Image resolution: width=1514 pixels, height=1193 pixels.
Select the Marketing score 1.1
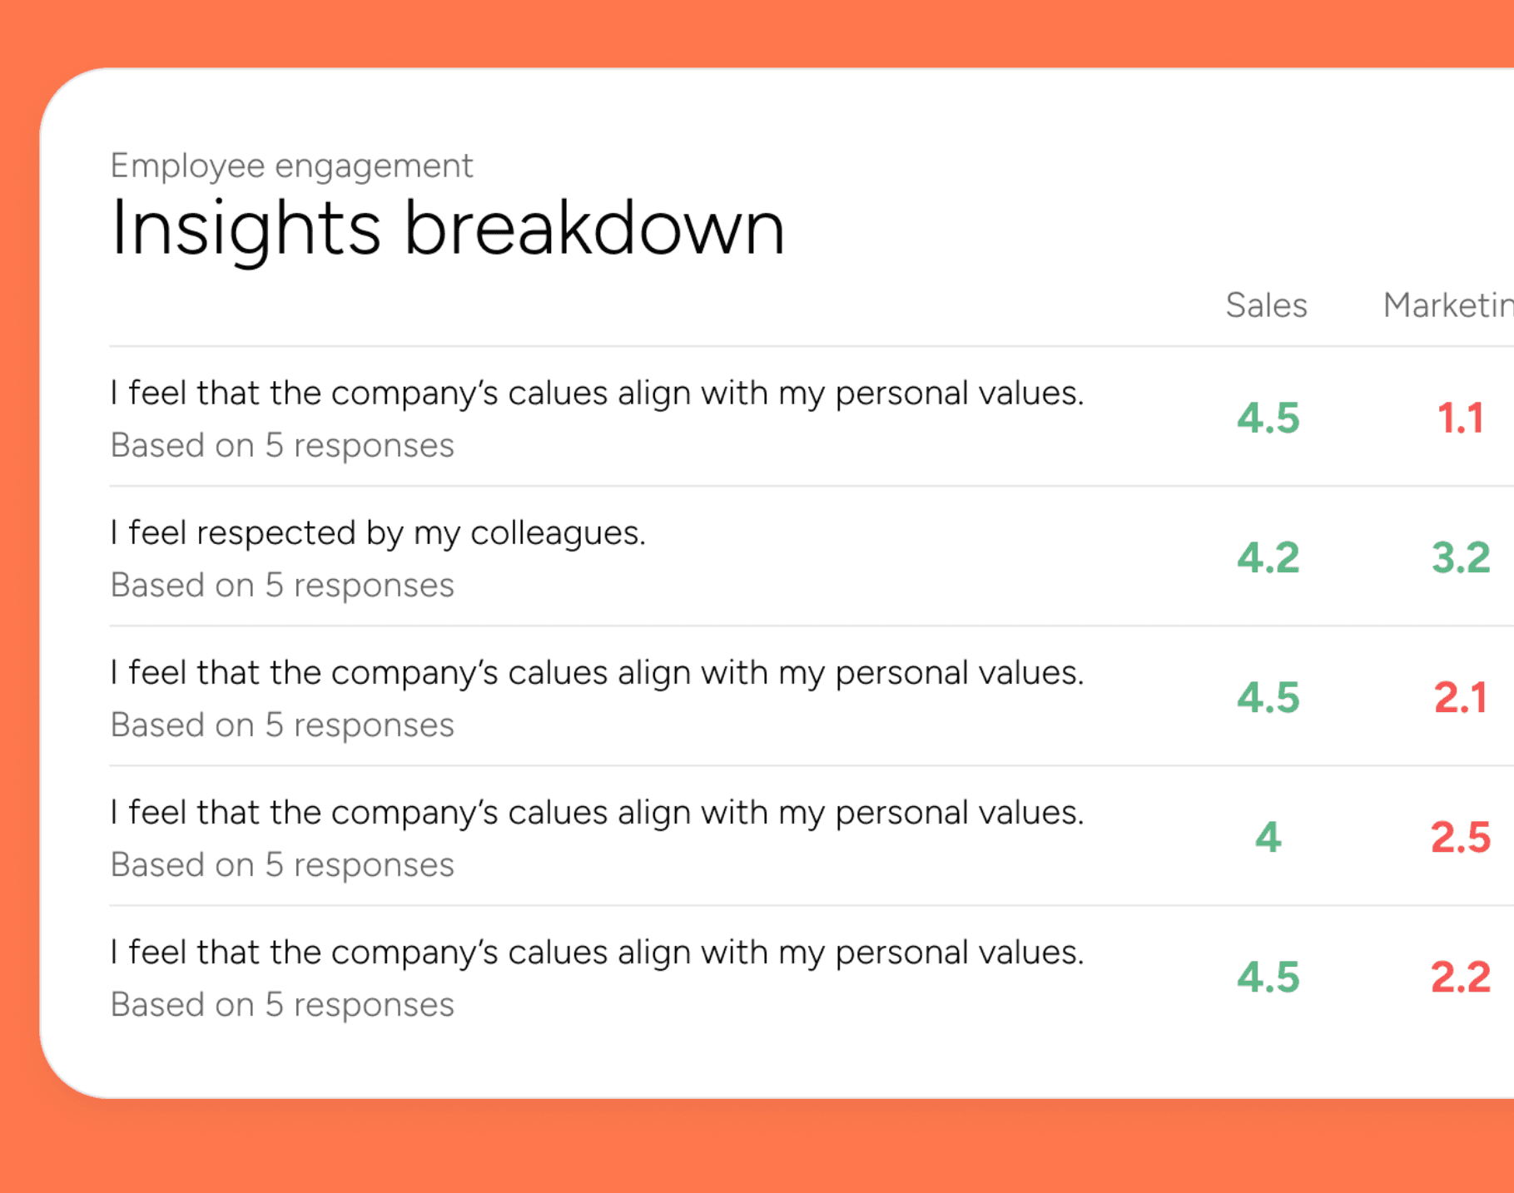click(x=1461, y=418)
